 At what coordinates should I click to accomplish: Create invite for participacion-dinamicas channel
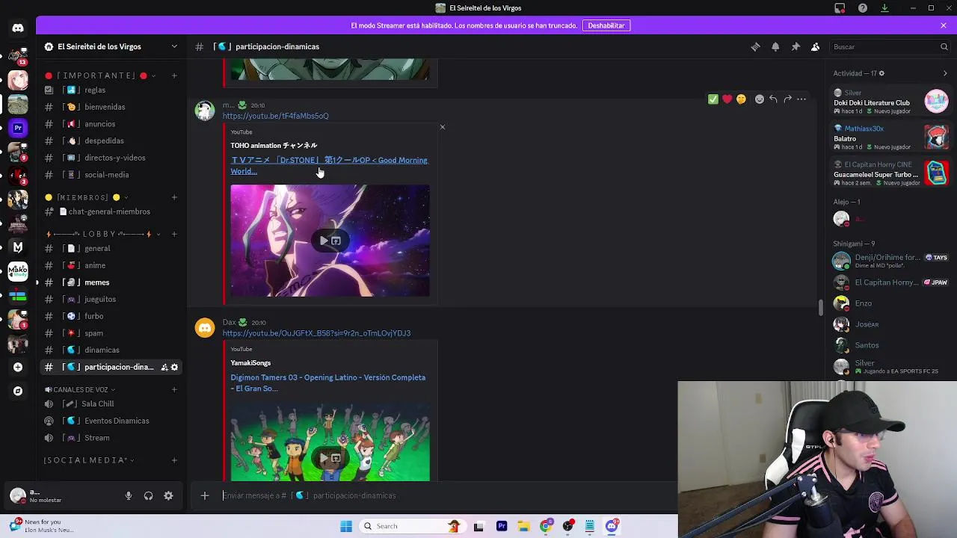click(164, 367)
